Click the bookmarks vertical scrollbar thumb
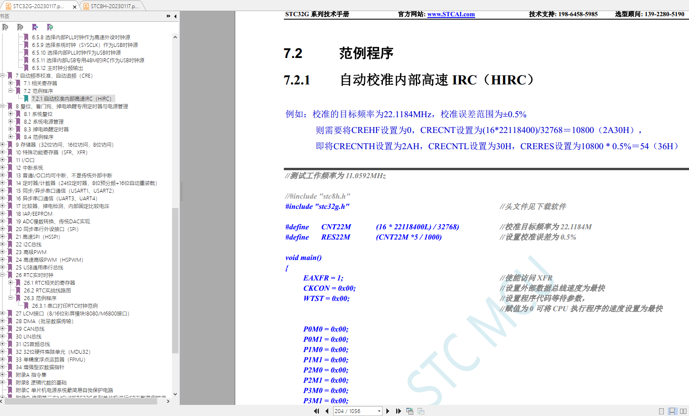 point(175,280)
